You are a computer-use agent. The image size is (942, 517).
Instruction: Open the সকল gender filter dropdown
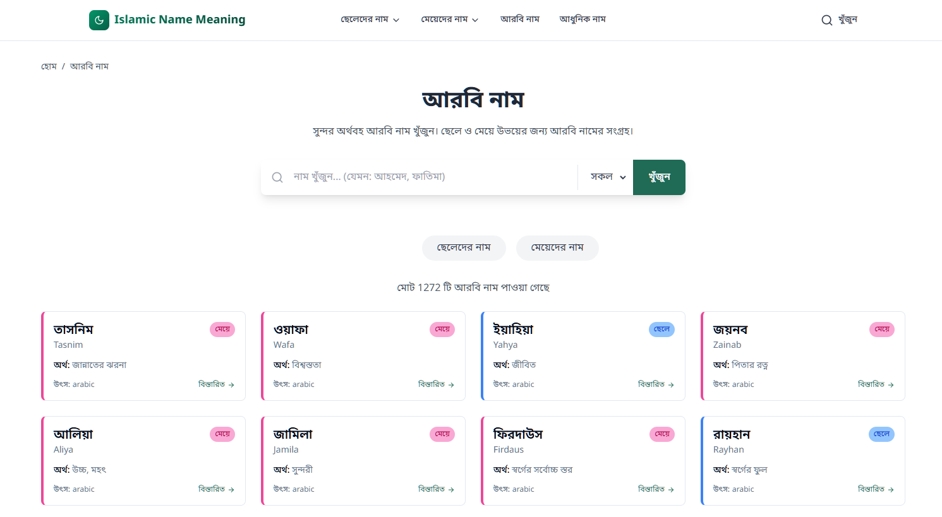(x=607, y=177)
